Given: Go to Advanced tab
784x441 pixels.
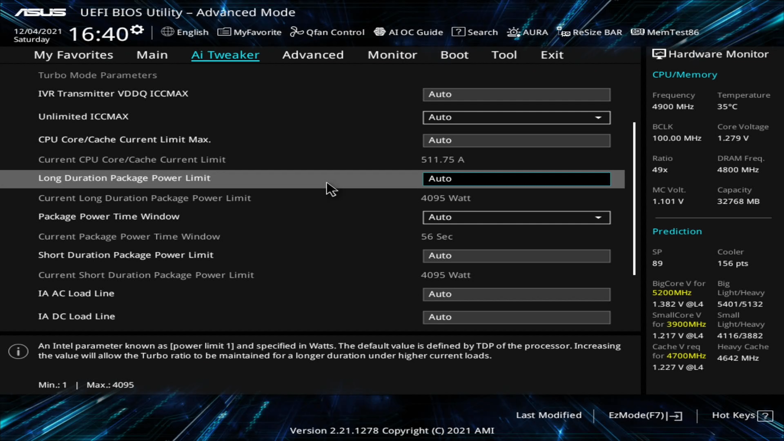Looking at the screenshot, I should 313,55.
